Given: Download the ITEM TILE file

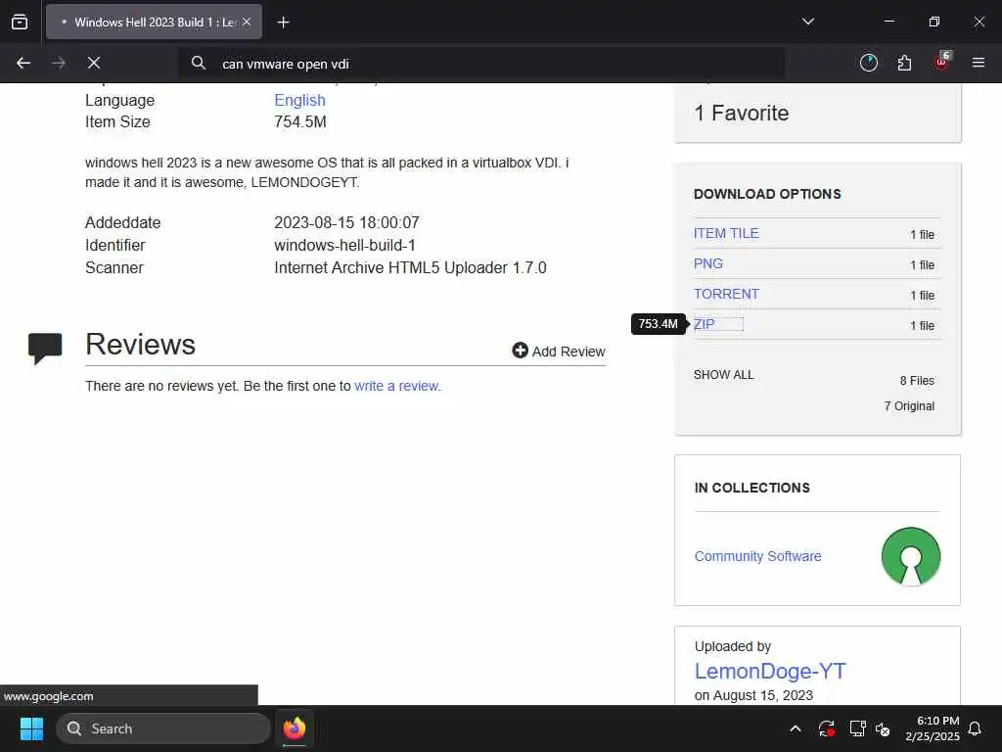Looking at the screenshot, I should click(x=726, y=233).
